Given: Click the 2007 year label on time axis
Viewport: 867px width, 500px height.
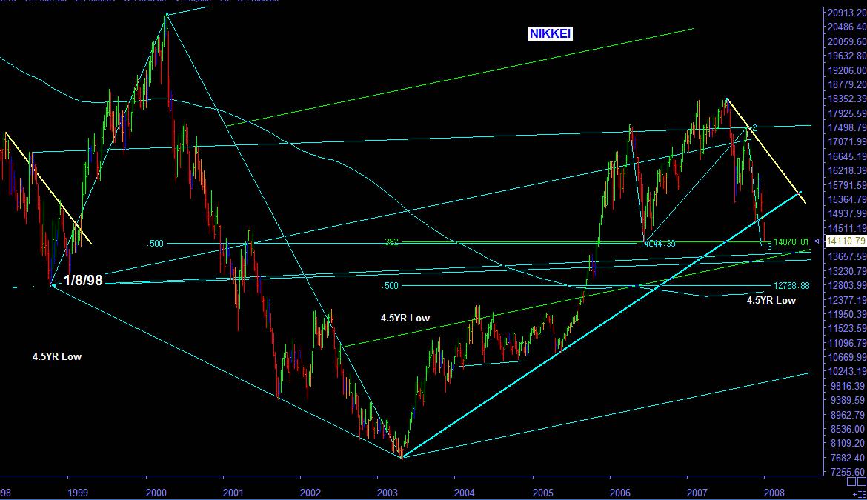Looking at the screenshot, I should (697, 493).
